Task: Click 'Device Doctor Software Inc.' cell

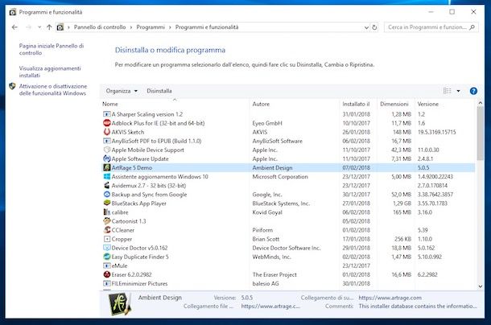Action: click(x=287, y=248)
